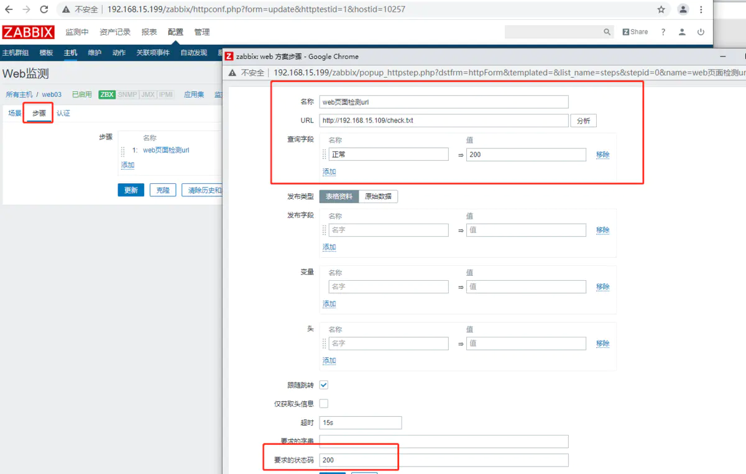746x474 pixels.
Task: Click the JMX availability badge
Action: click(148, 94)
